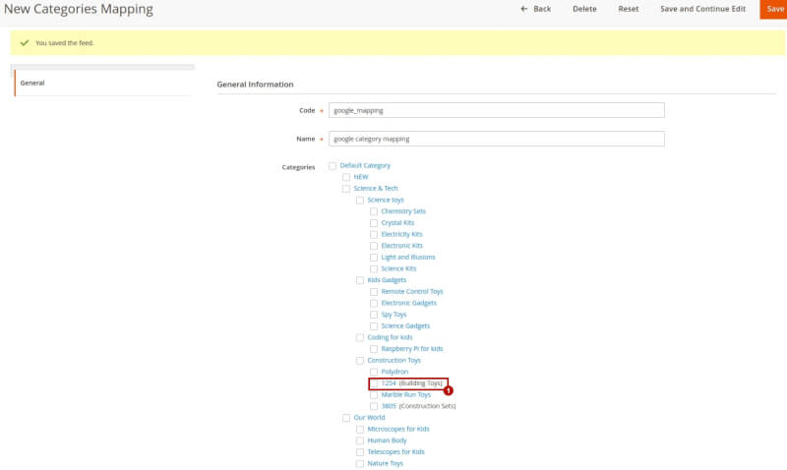
Task: Click the Our World category label
Action: (x=369, y=418)
